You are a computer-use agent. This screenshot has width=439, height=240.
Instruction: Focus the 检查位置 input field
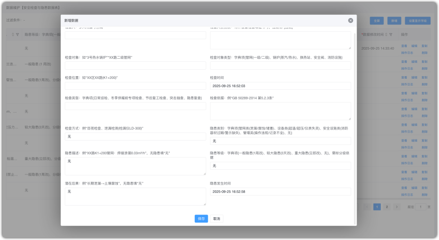(135, 86)
